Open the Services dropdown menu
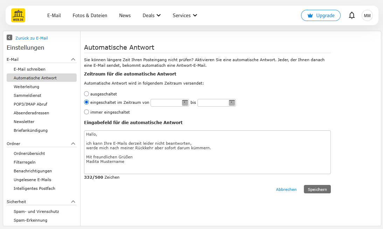Screen dimensions: 383x229 (x=184, y=15)
